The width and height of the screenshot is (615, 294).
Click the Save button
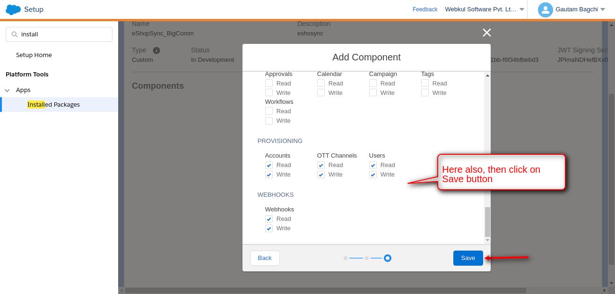468,258
